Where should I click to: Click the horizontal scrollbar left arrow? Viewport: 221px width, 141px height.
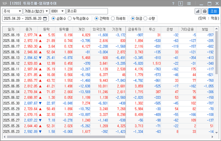[x=4, y=137]
